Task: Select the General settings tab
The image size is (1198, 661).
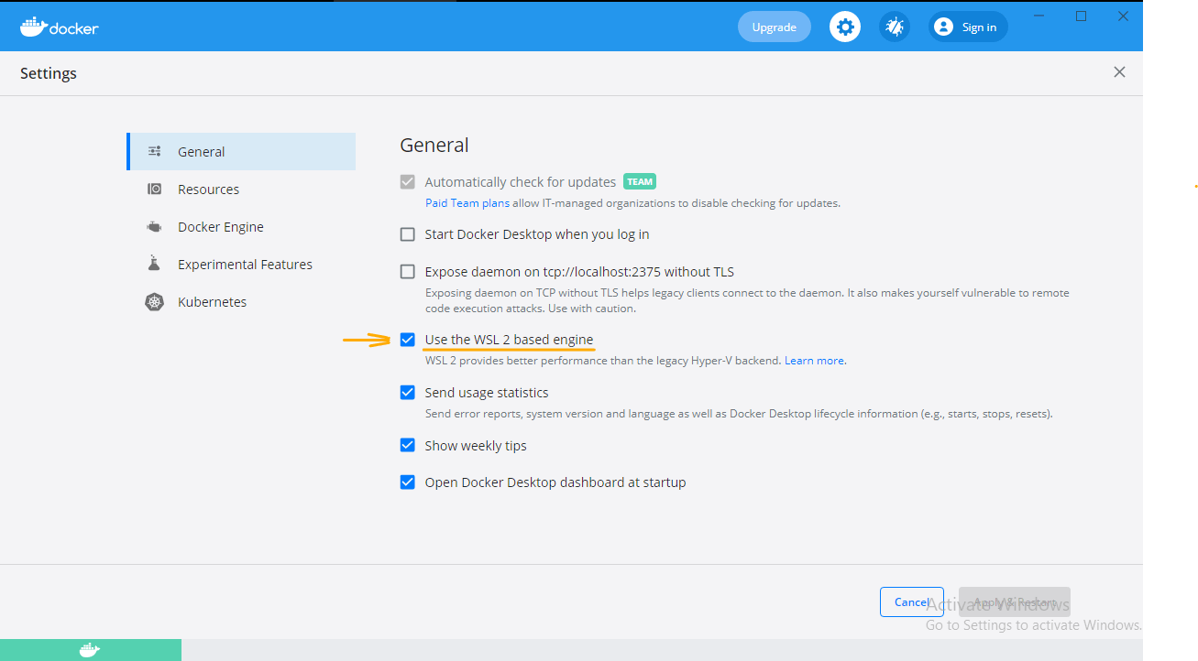Action: point(241,152)
